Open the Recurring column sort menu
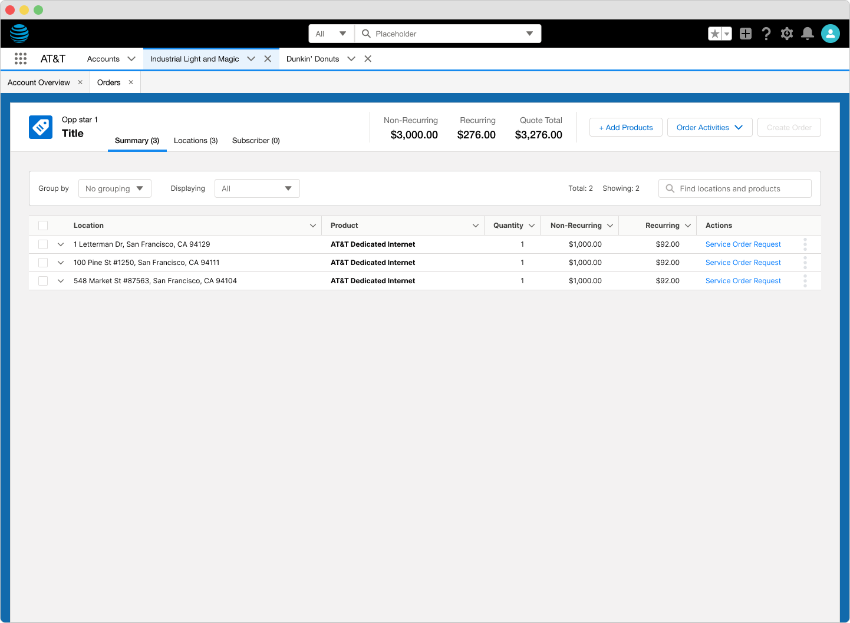This screenshot has height=623, width=850. click(x=688, y=226)
